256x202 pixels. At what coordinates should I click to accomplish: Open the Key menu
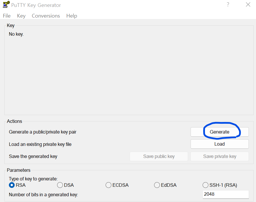pyautogui.click(x=21, y=16)
